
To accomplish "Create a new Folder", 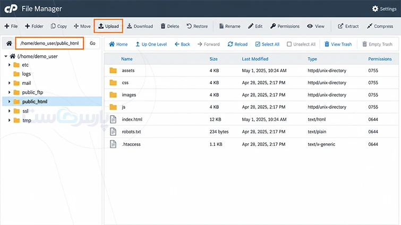I will coord(34,26).
